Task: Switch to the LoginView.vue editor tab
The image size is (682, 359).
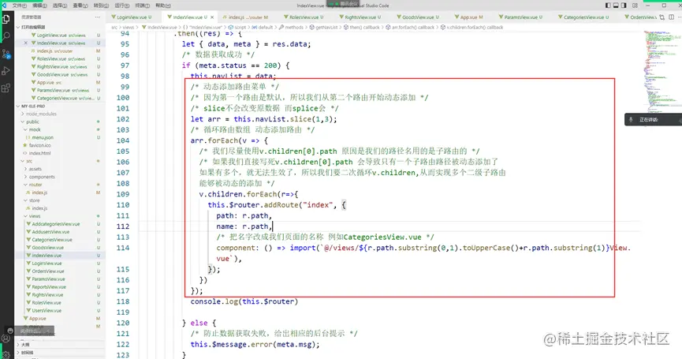Action: tap(132, 17)
